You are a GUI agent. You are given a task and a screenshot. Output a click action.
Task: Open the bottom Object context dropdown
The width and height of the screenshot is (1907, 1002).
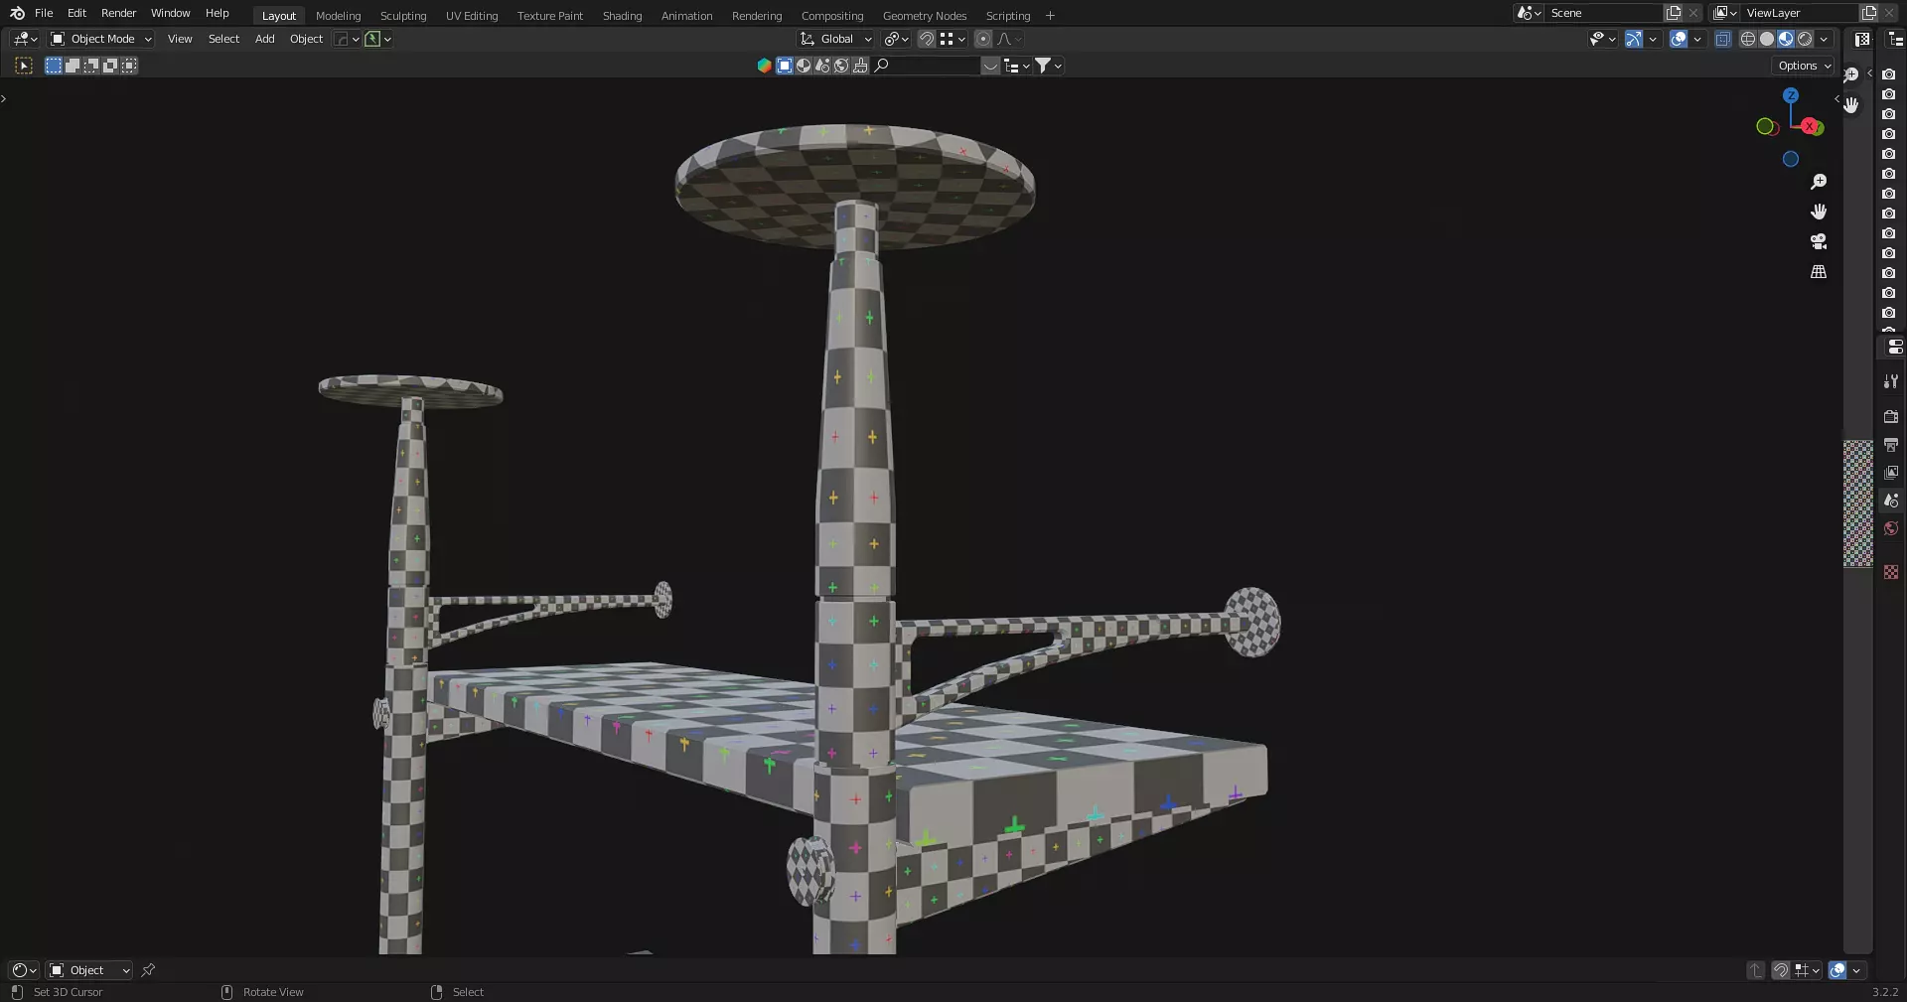tap(89, 970)
